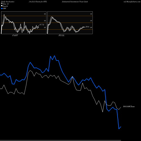This screenshot has height=141, width=141.
Task: Click the FULL chart label
Action: tap(61, 36)
